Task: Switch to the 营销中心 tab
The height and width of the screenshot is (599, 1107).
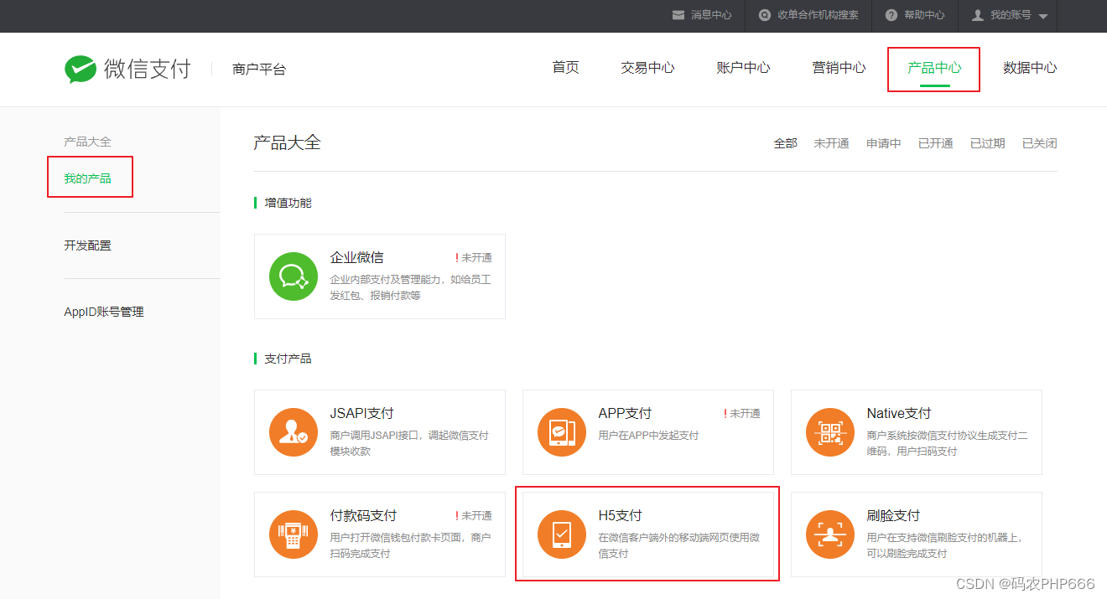Action: click(x=839, y=68)
